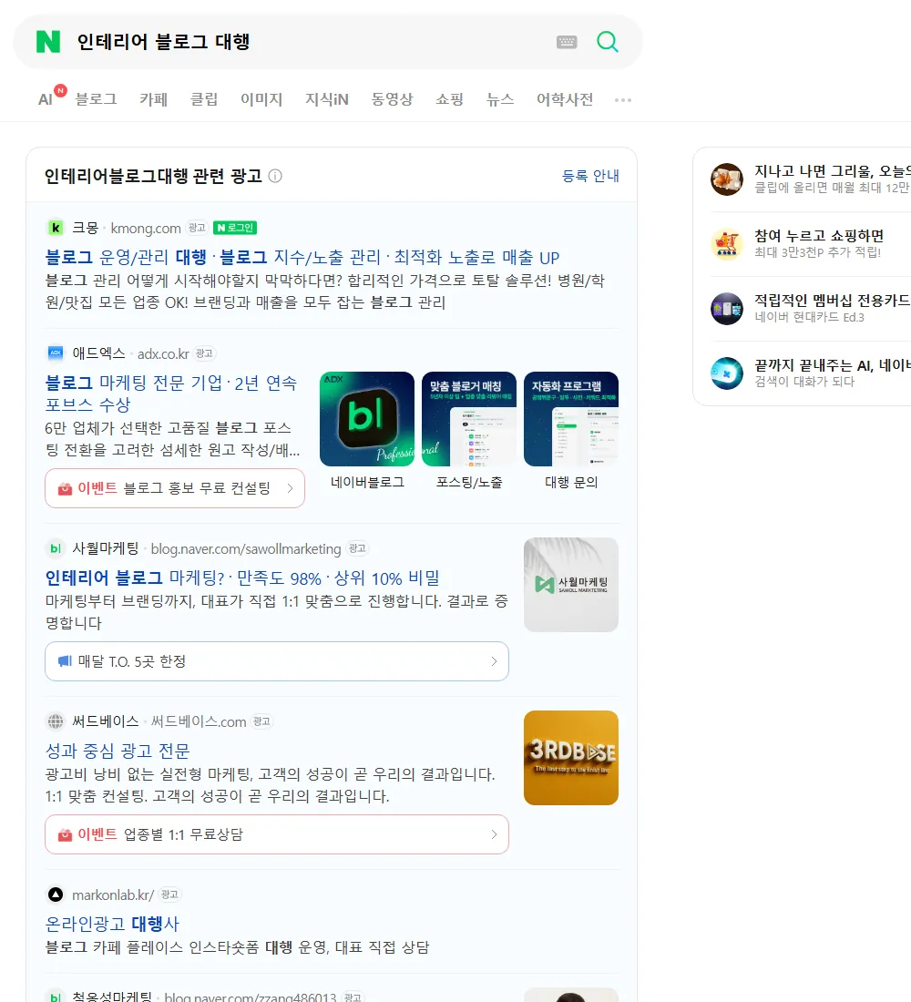This screenshot has height=1002, width=911.
Task: Switch to the 이미지 tab
Action: click(x=261, y=99)
